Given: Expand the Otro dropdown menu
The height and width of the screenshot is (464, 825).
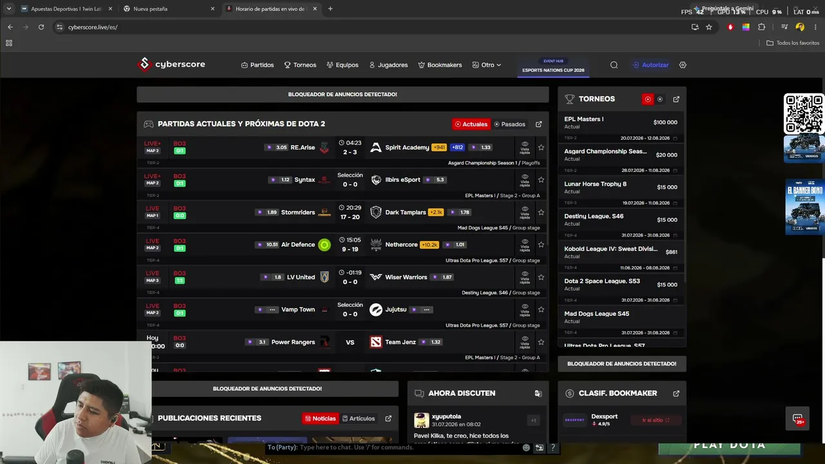Looking at the screenshot, I should click(487, 65).
